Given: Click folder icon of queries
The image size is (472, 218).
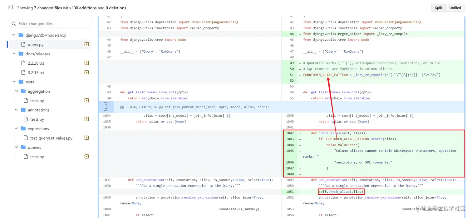Looking at the screenshot, I should pyautogui.click(x=23, y=147).
